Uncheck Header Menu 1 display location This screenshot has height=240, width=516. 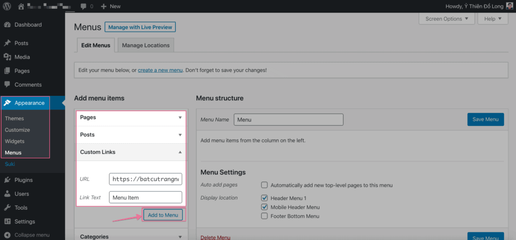click(x=264, y=198)
